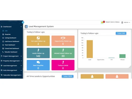Open the Admin dropdown arrow
This screenshot has width=132, height=99.
coord(129,22)
